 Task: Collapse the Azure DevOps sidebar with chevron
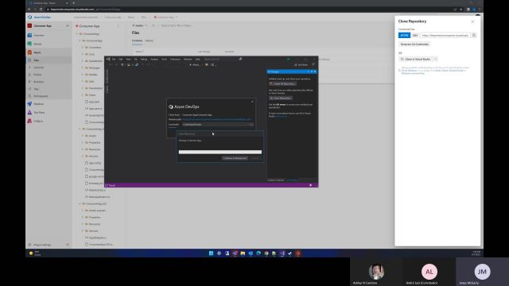tap(68, 245)
